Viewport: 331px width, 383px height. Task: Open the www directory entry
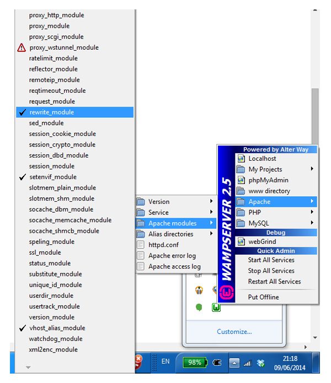pos(276,191)
